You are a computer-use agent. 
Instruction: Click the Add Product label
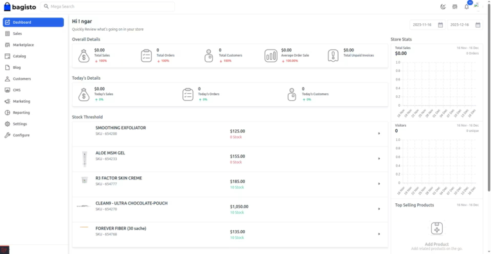click(x=437, y=244)
